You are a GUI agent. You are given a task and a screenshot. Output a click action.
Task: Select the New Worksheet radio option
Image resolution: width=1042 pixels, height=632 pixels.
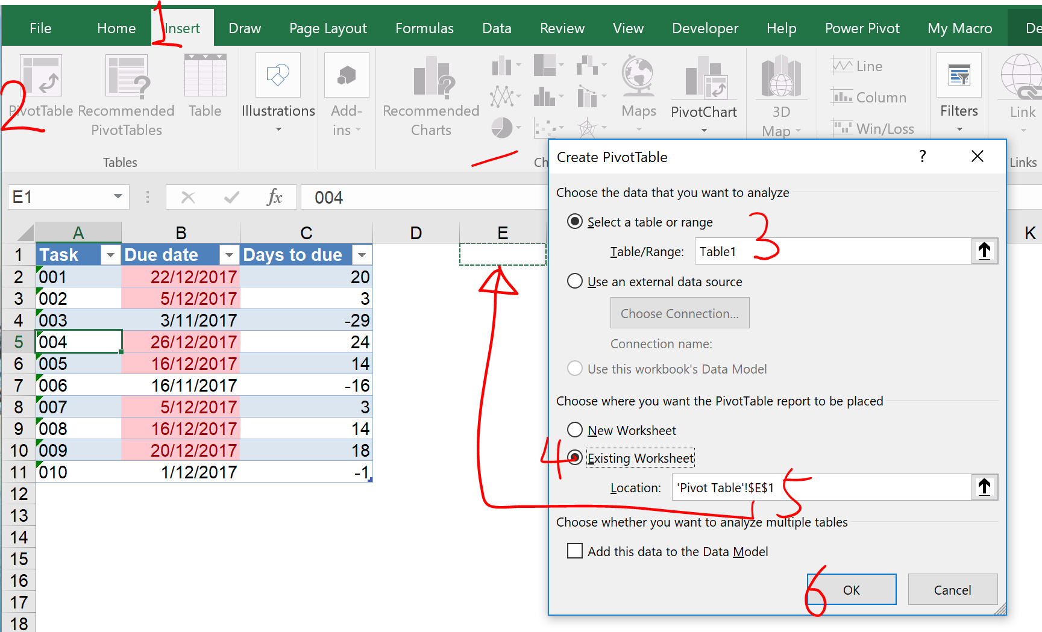pyautogui.click(x=575, y=430)
